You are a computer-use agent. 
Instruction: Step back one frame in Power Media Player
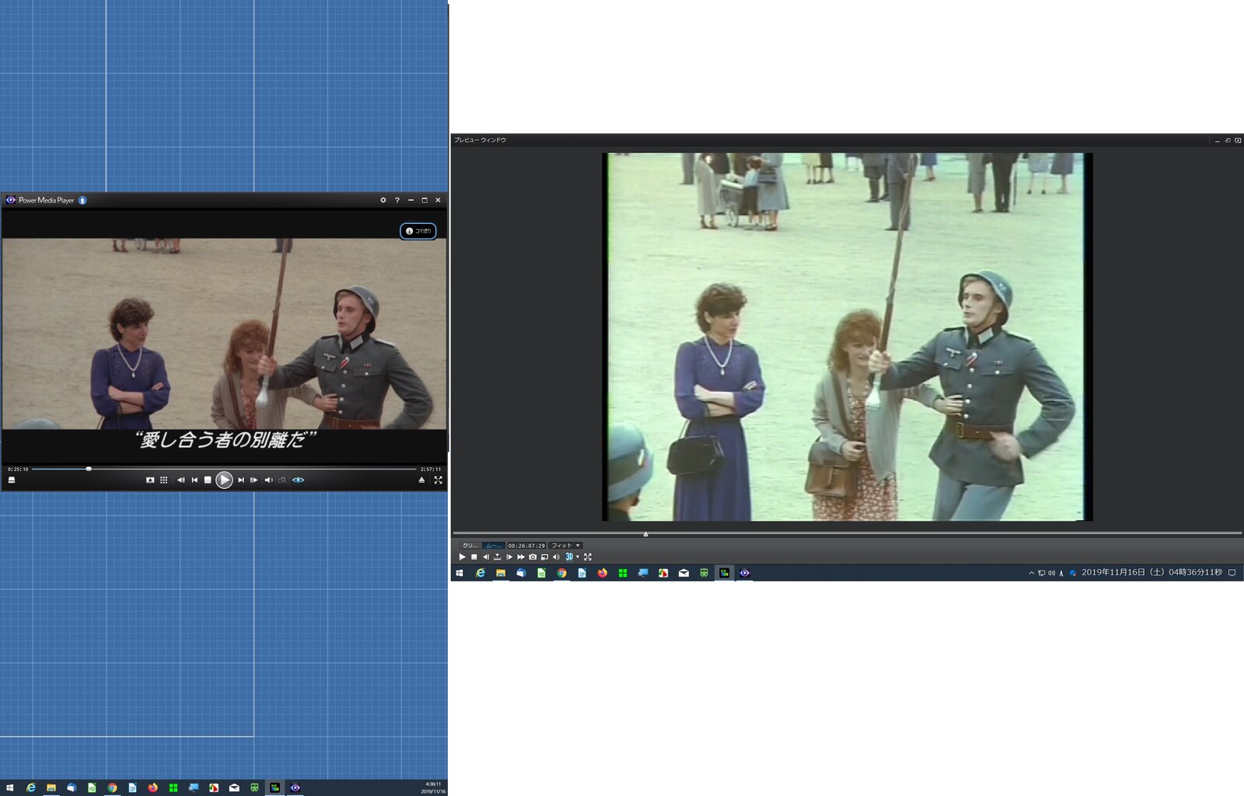tap(180, 480)
